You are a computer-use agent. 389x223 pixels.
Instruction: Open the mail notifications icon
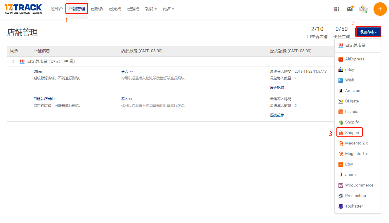click(x=350, y=9)
